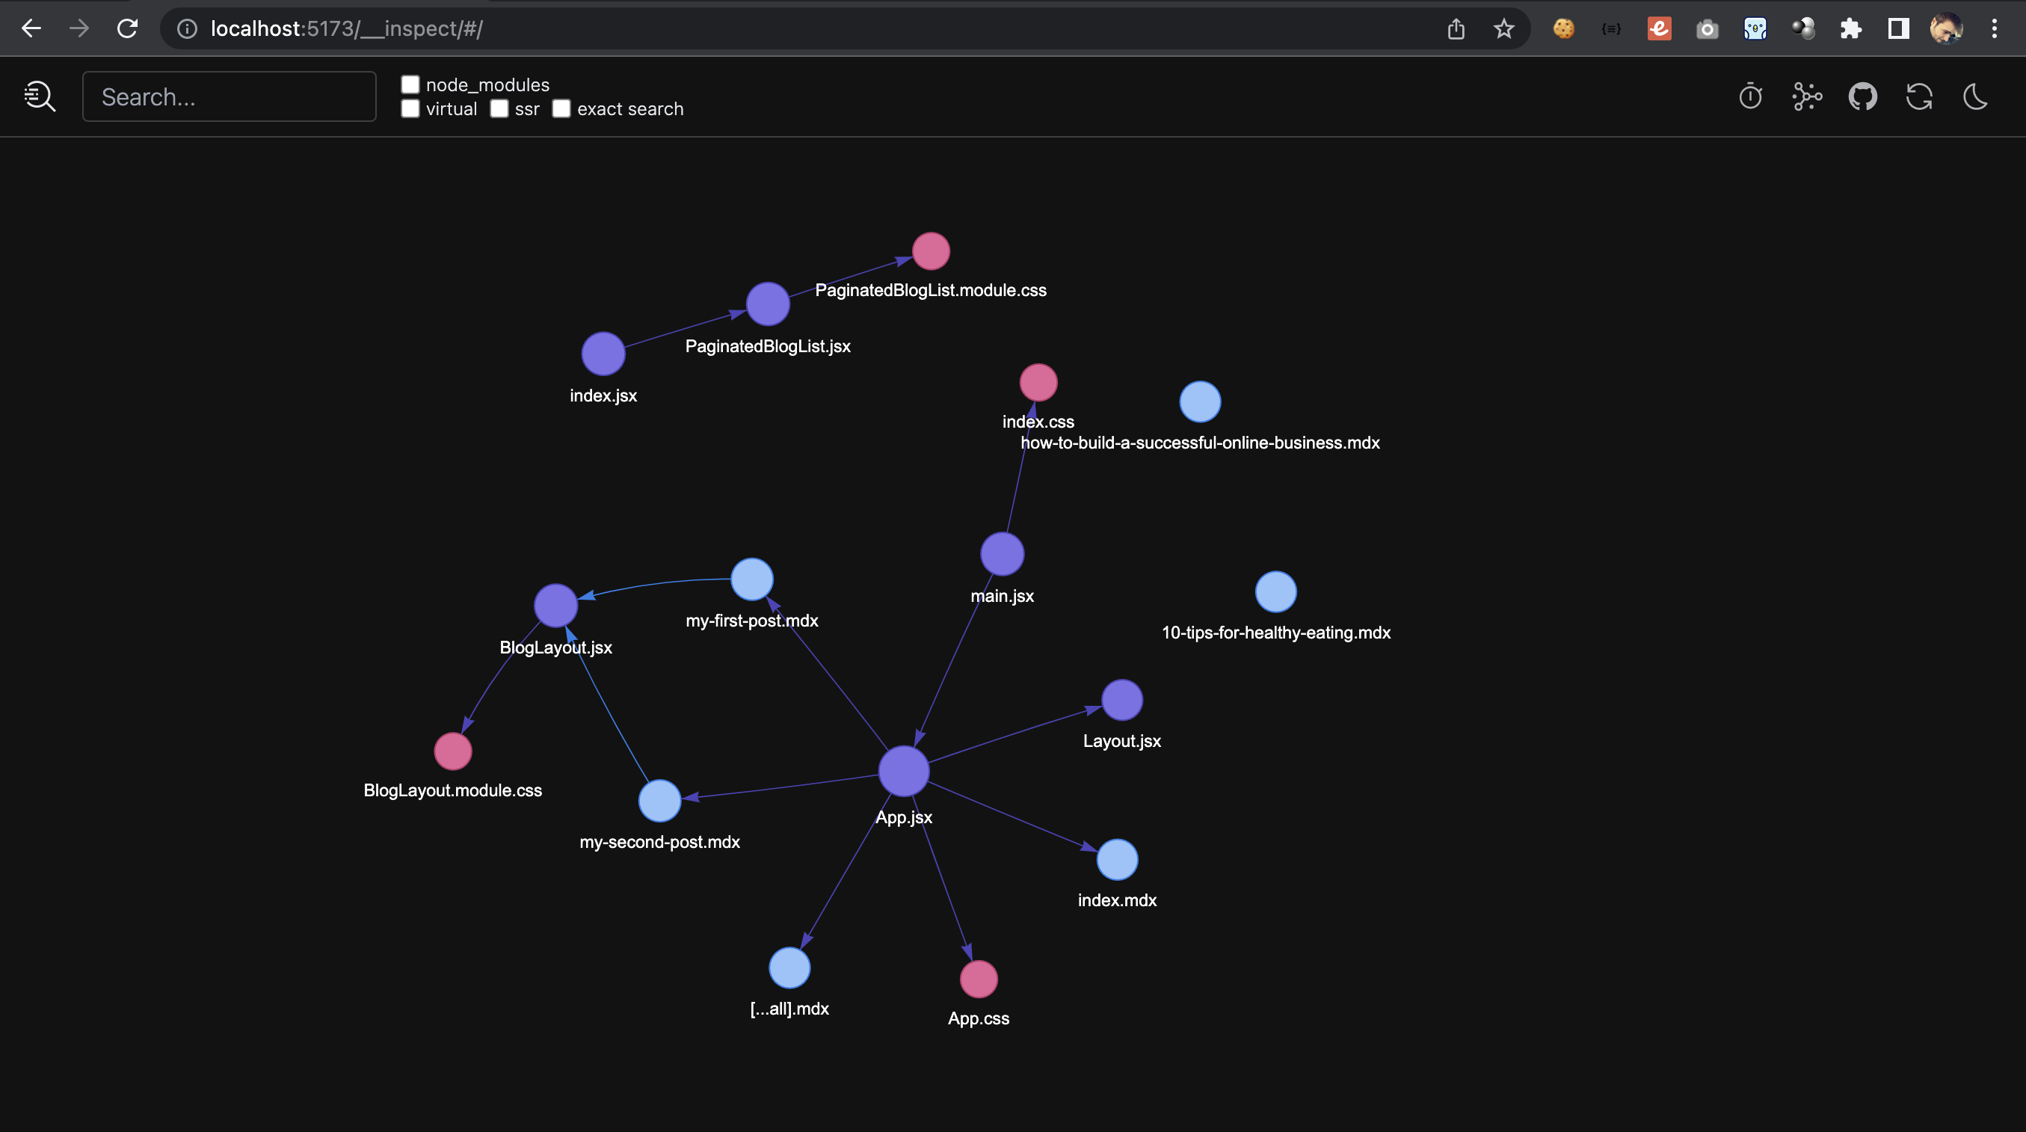
Task: Enable the node_modules checkbox
Action: point(410,84)
